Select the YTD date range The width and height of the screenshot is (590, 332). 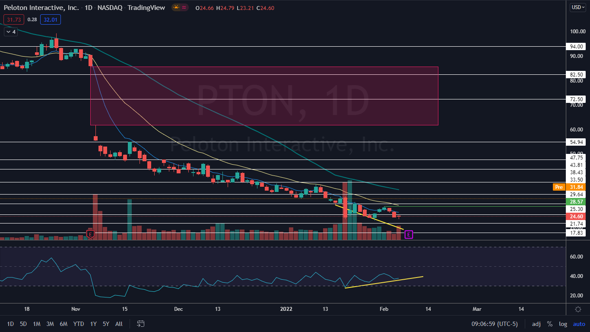[x=79, y=324]
